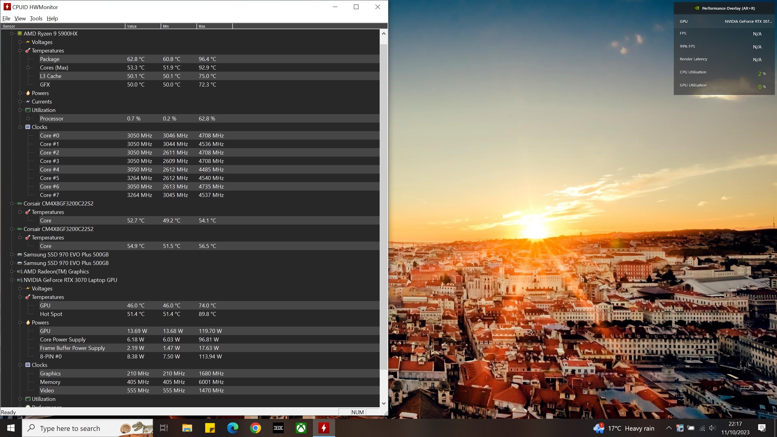Click the AMD Radeon graphics card icon
The height and width of the screenshot is (437, 777).
click(20, 272)
